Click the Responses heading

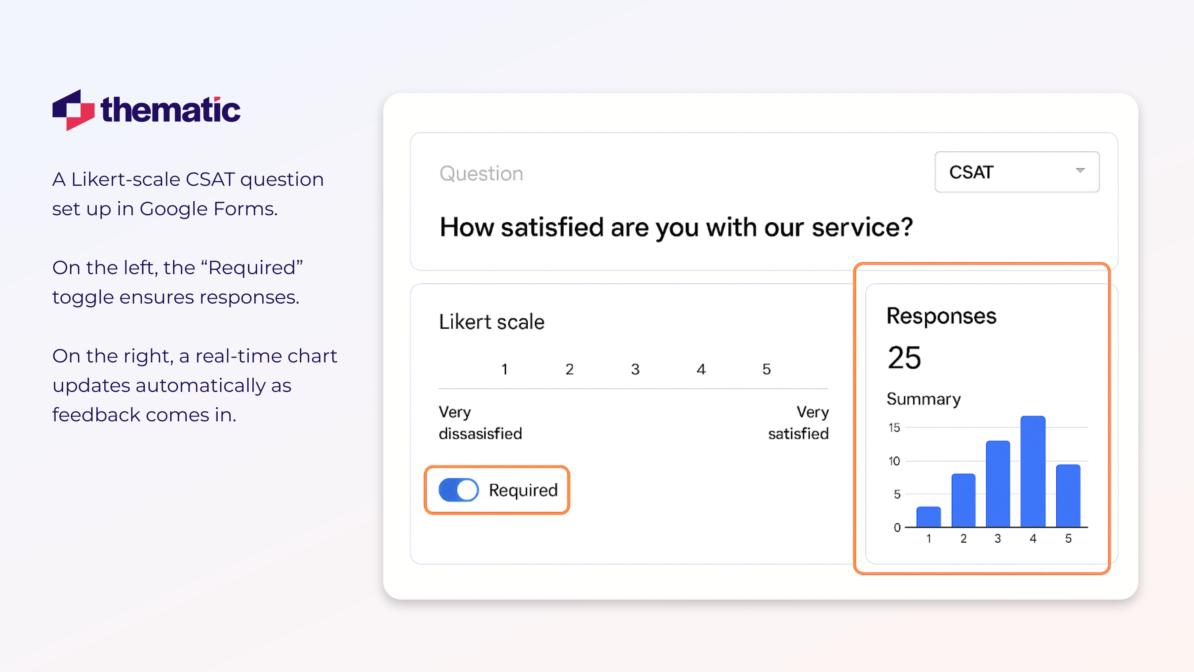(941, 316)
